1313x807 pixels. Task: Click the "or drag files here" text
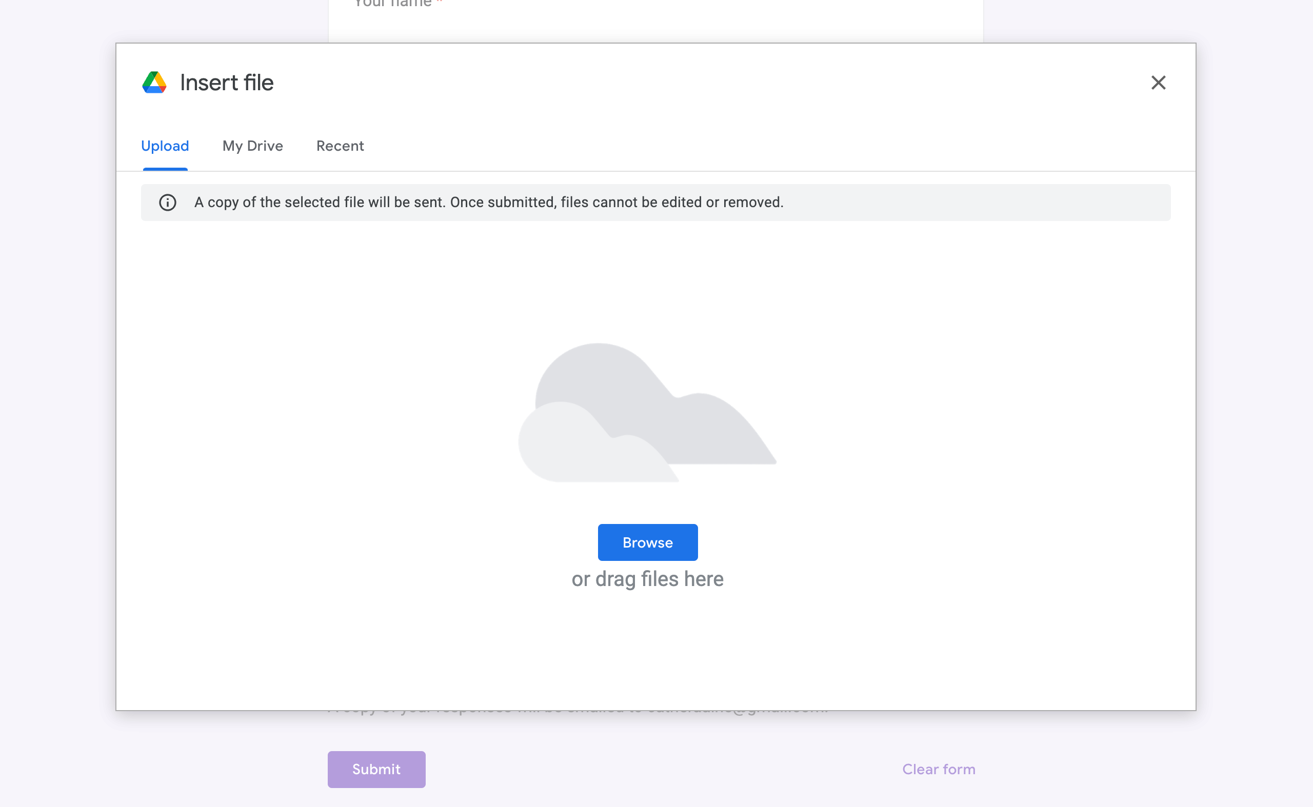click(x=647, y=579)
